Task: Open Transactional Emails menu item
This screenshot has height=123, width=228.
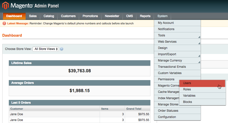Action: [177, 67]
